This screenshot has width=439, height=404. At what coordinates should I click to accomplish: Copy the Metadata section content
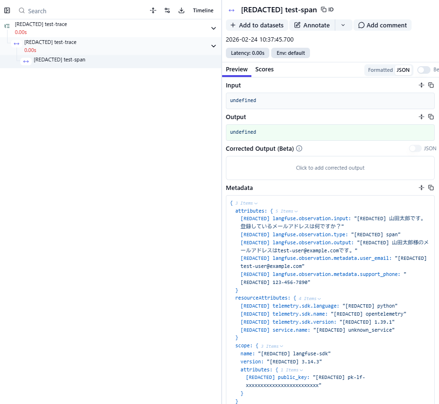click(431, 188)
